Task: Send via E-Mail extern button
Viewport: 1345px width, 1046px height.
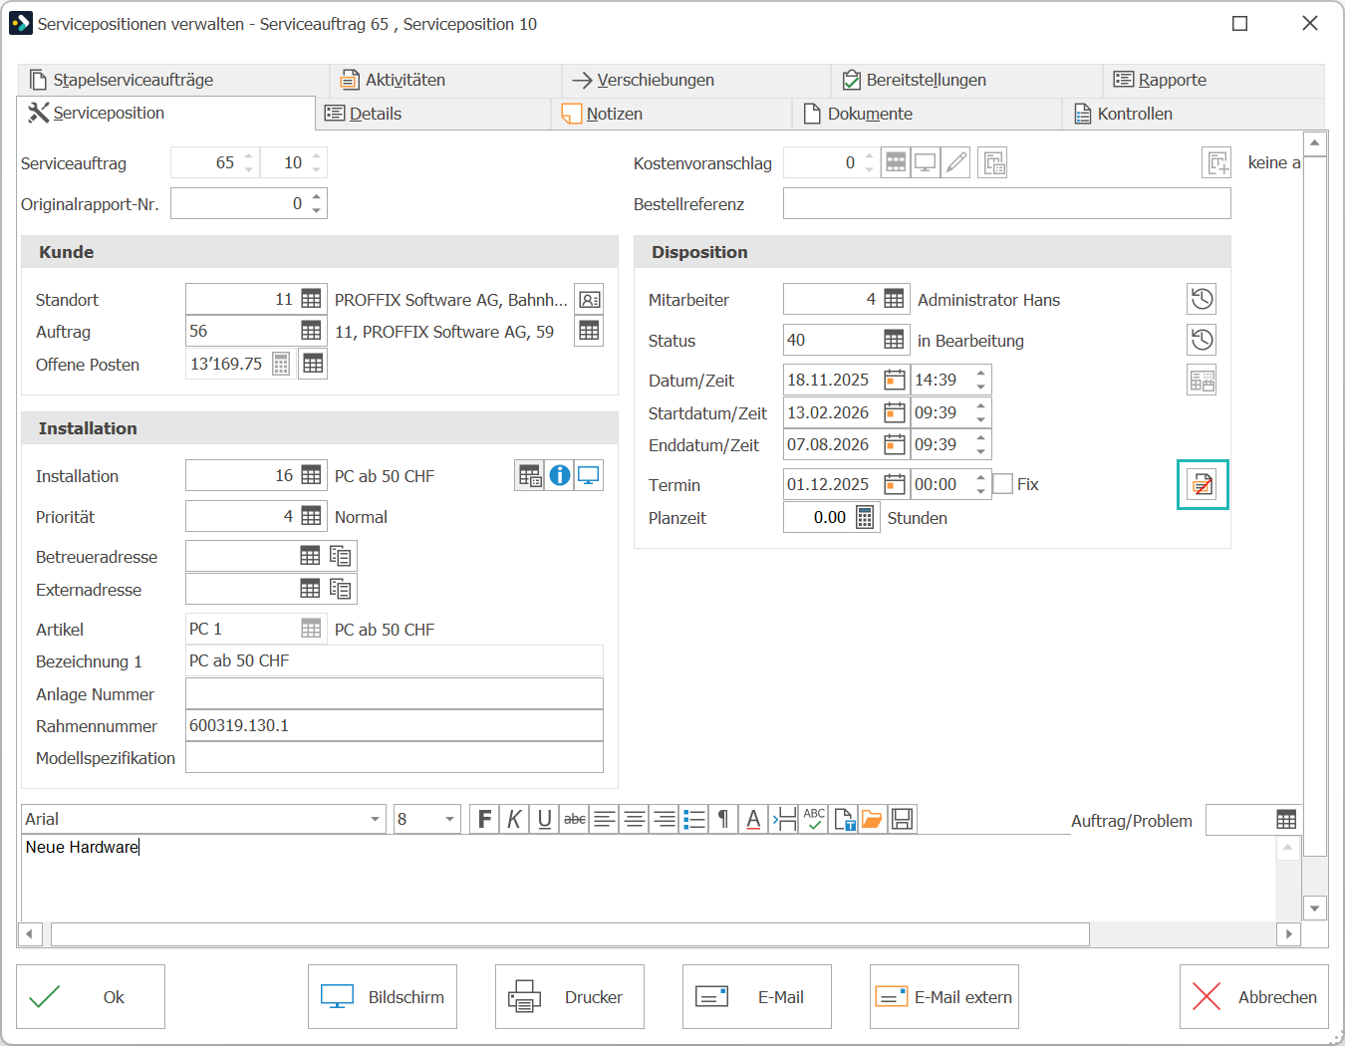Action: (x=944, y=996)
